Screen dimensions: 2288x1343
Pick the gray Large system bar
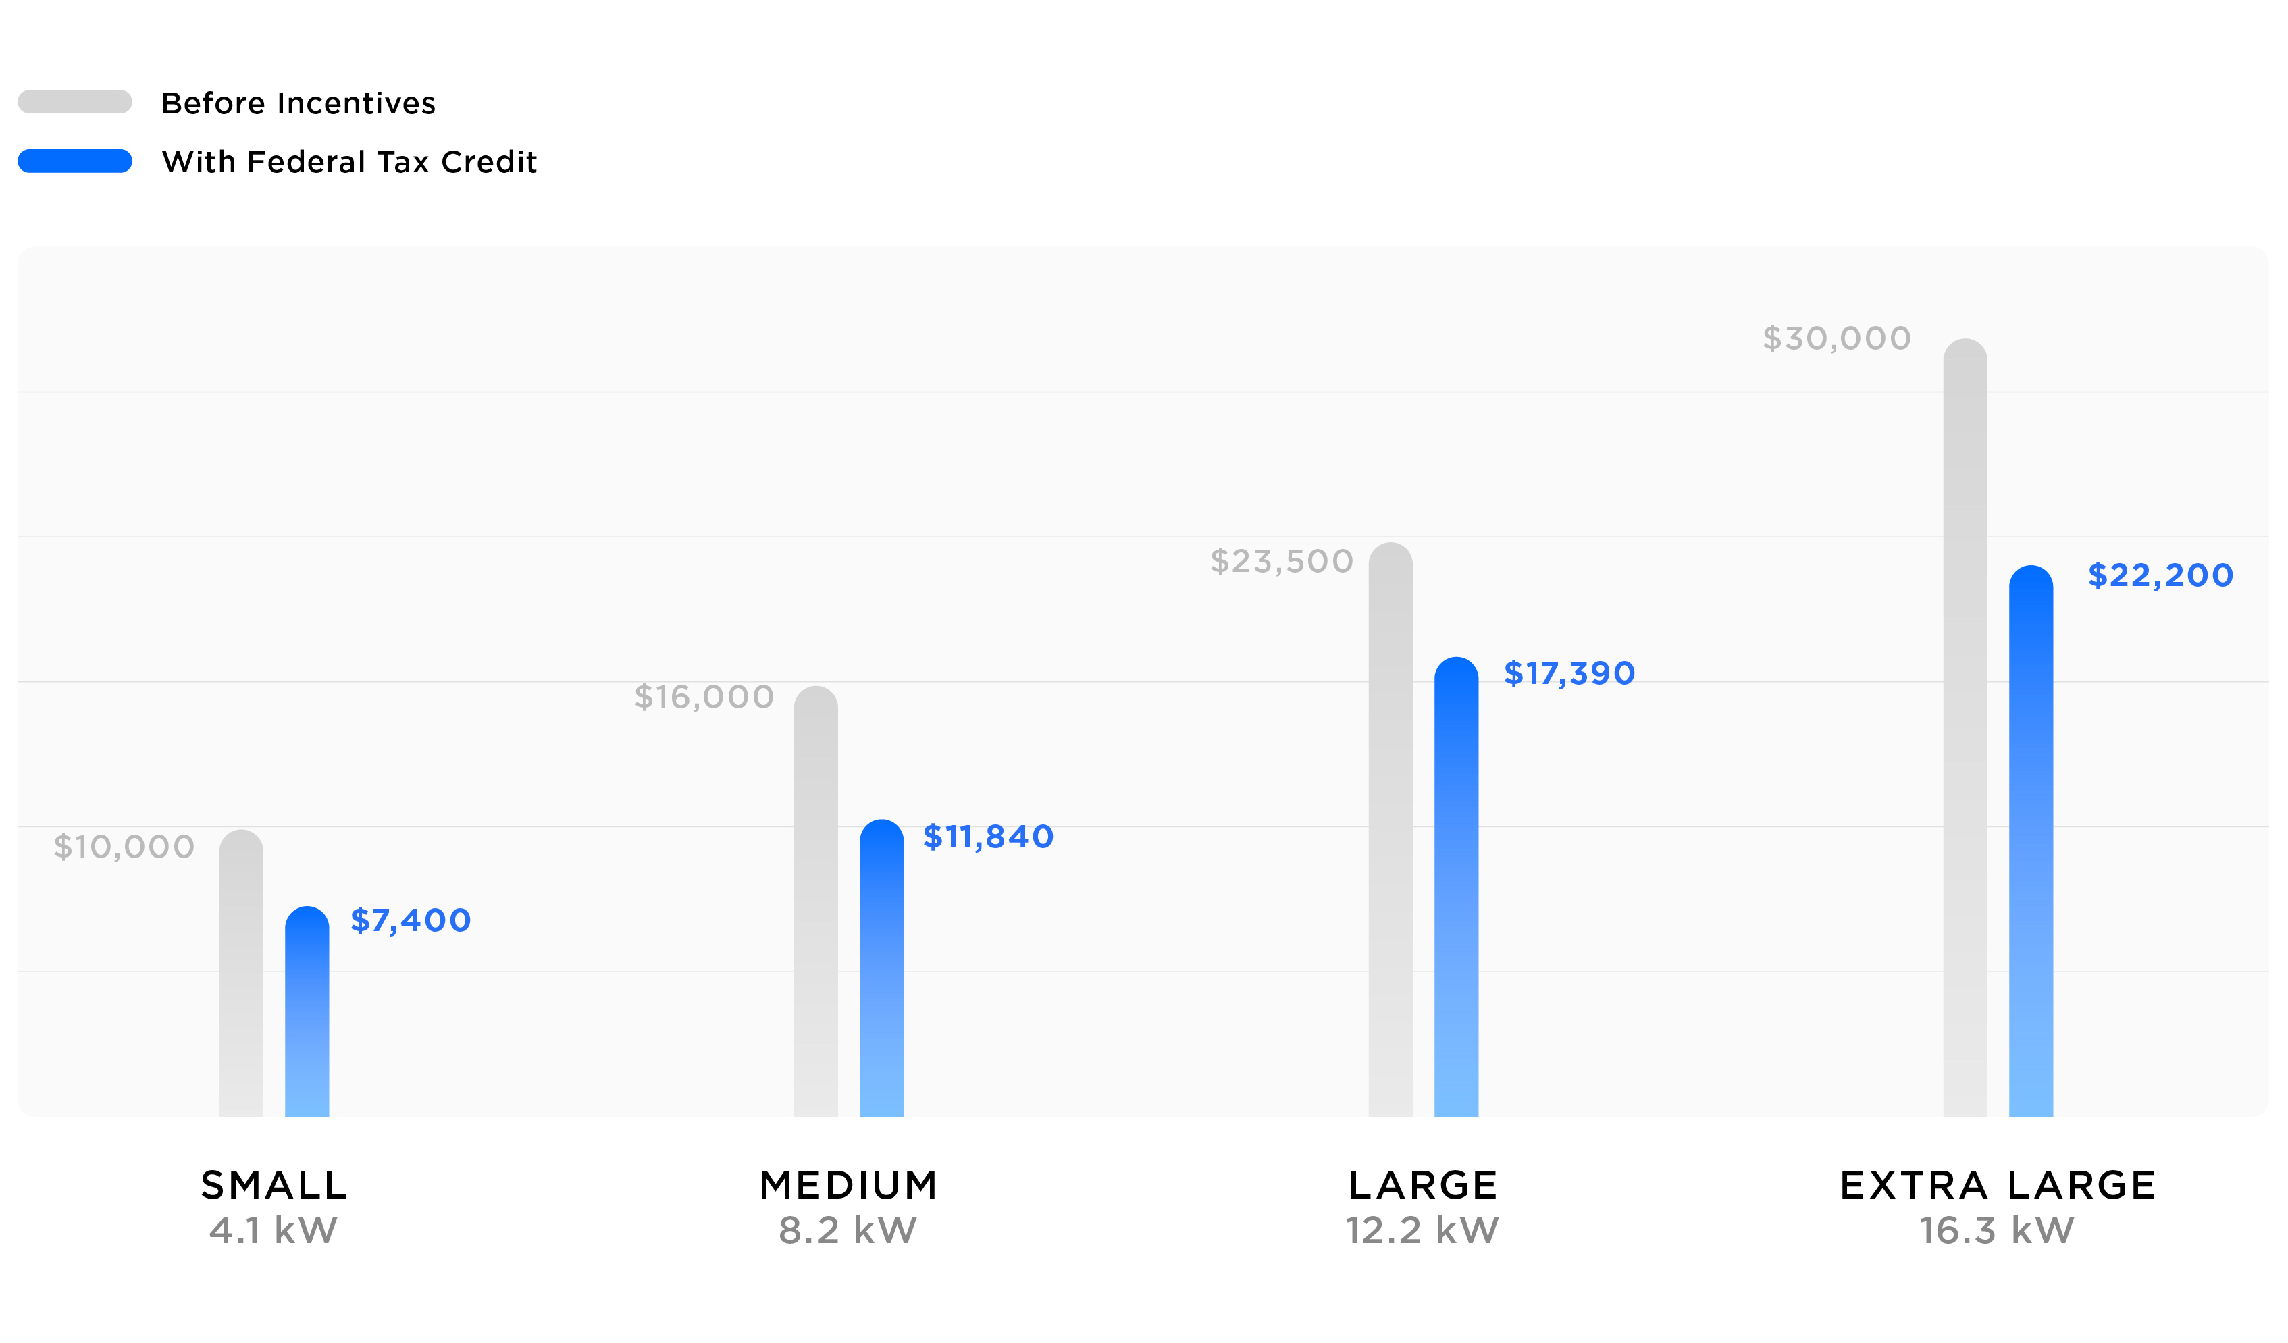1390,830
